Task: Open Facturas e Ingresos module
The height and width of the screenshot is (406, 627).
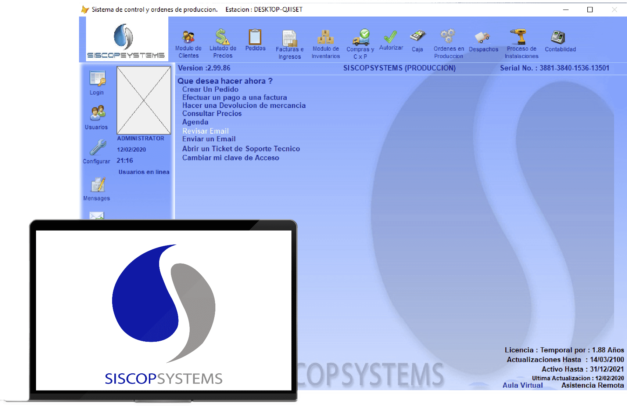Action: coord(290,38)
